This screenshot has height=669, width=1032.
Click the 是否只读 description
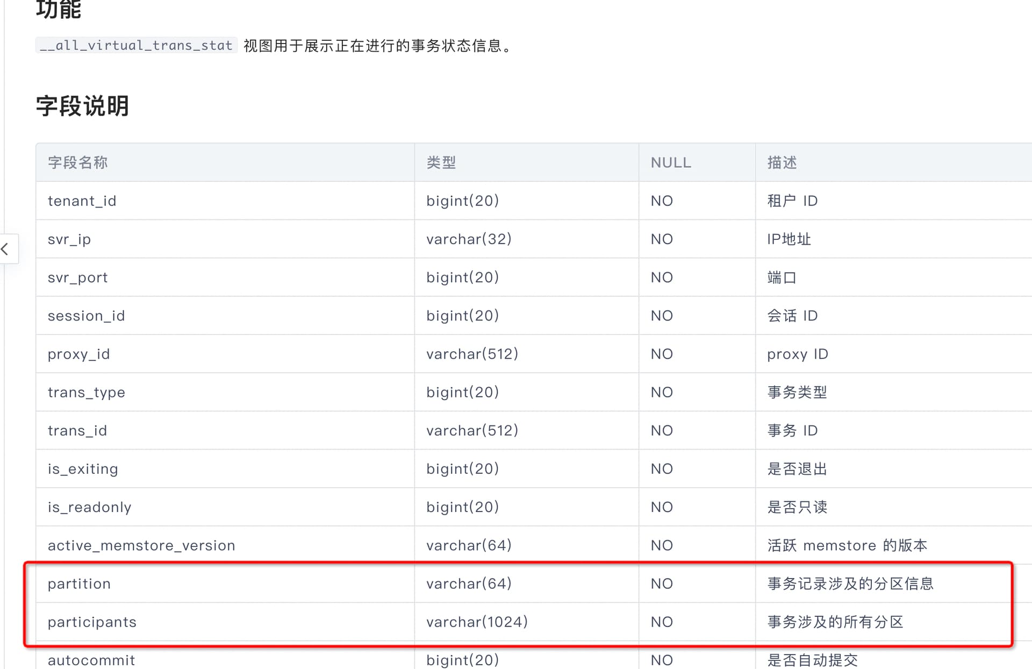point(797,507)
